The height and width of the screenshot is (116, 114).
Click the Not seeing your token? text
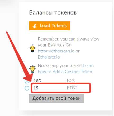point(60,66)
